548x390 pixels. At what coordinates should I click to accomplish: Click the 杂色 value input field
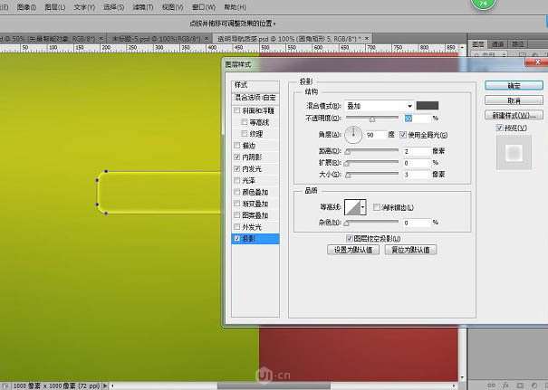417,223
